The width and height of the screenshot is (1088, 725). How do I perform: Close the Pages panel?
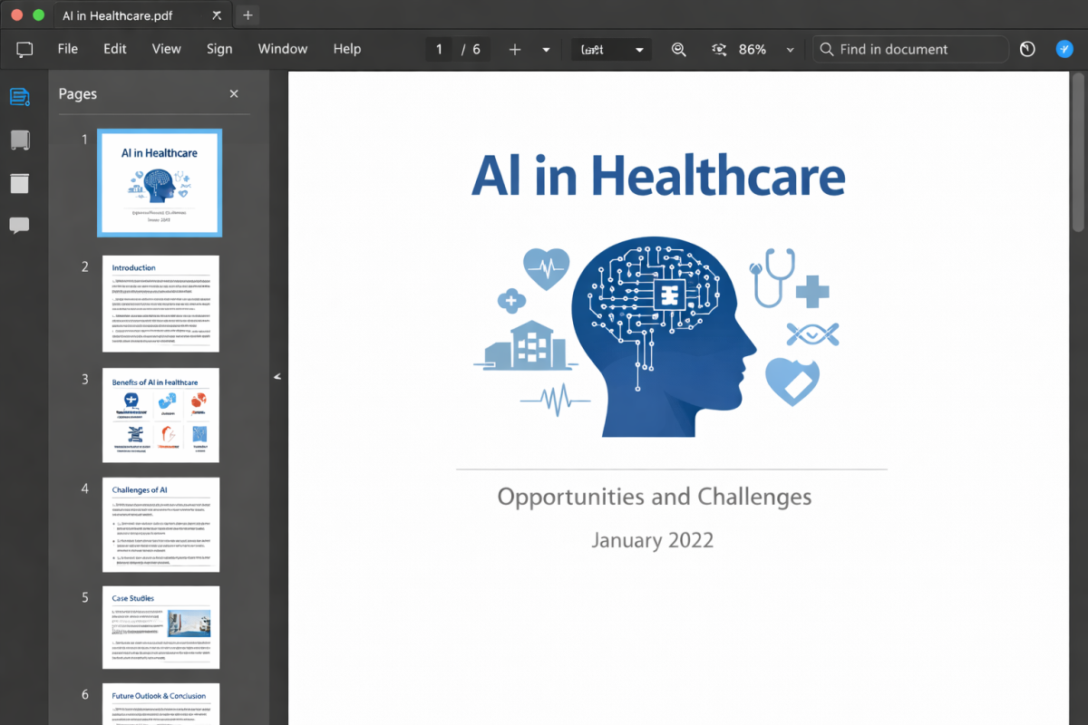coord(234,94)
